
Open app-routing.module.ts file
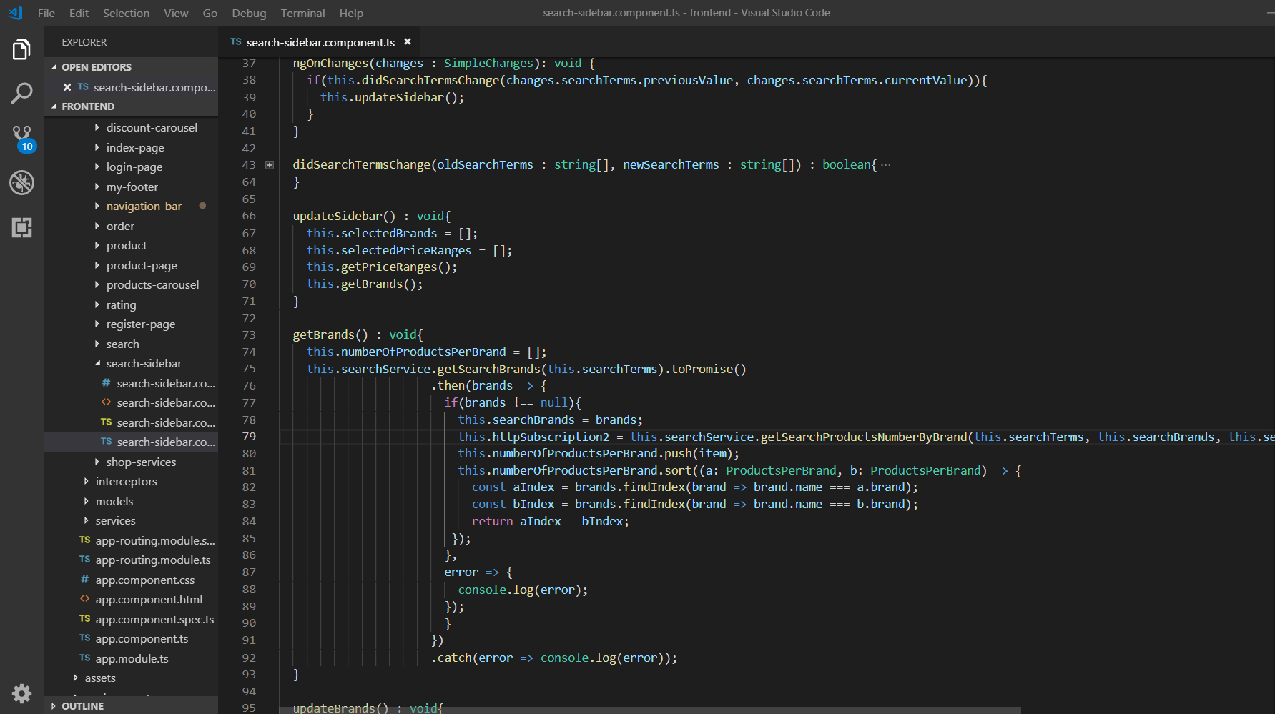[x=152, y=560]
